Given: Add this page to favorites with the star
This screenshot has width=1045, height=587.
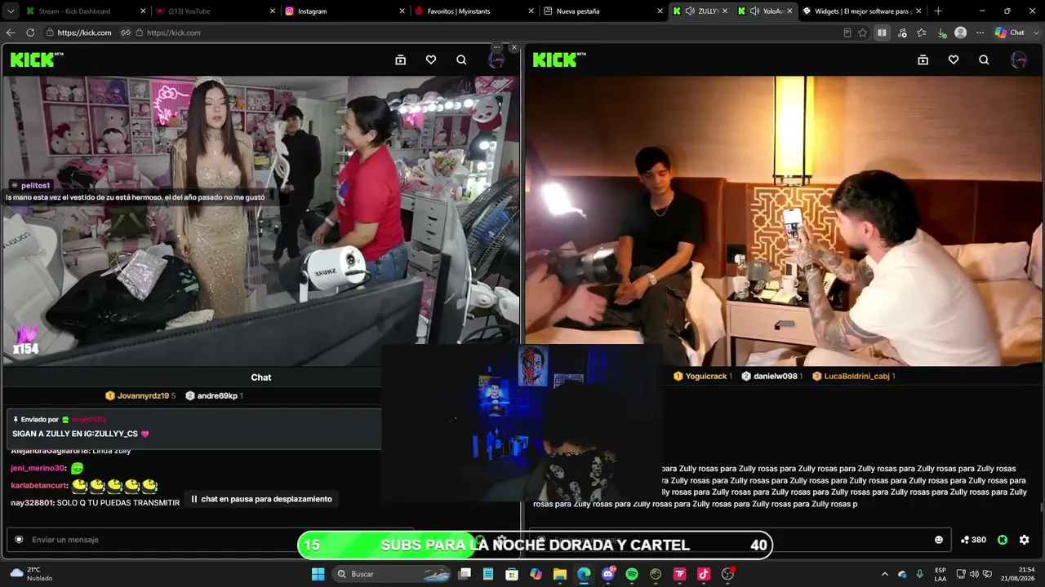Looking at the screenshot, I should 862,33.
